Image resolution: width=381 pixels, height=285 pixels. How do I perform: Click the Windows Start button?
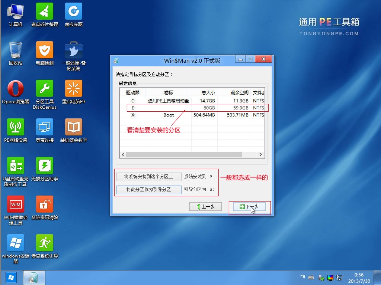point(11,278)
